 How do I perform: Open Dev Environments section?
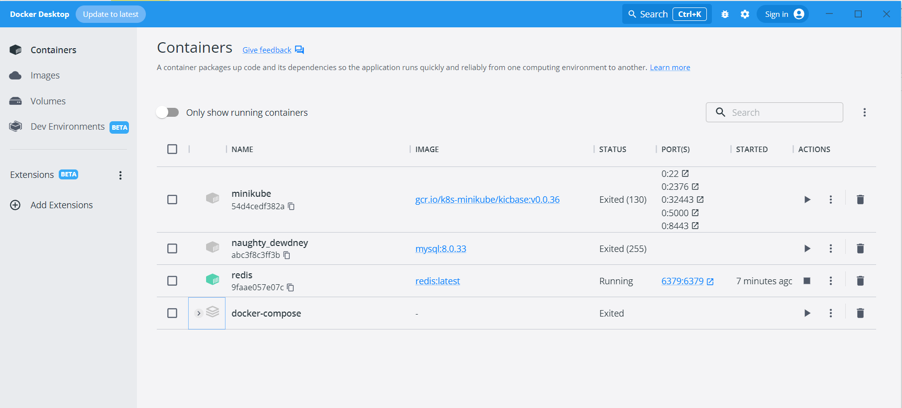69,127
